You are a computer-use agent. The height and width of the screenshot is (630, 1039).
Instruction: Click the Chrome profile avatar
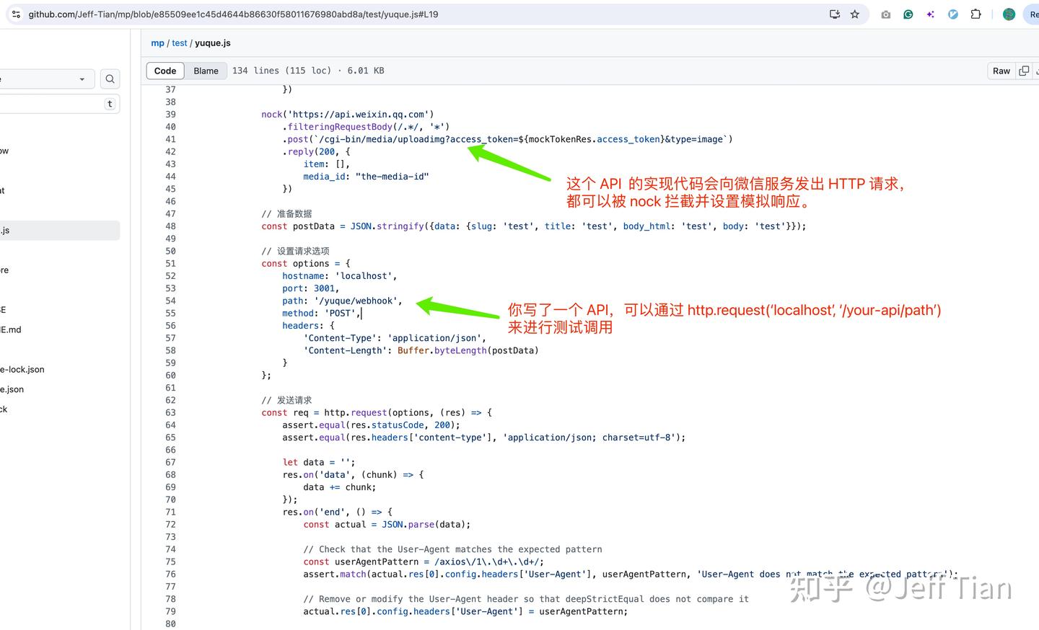tap(1008, 14)
